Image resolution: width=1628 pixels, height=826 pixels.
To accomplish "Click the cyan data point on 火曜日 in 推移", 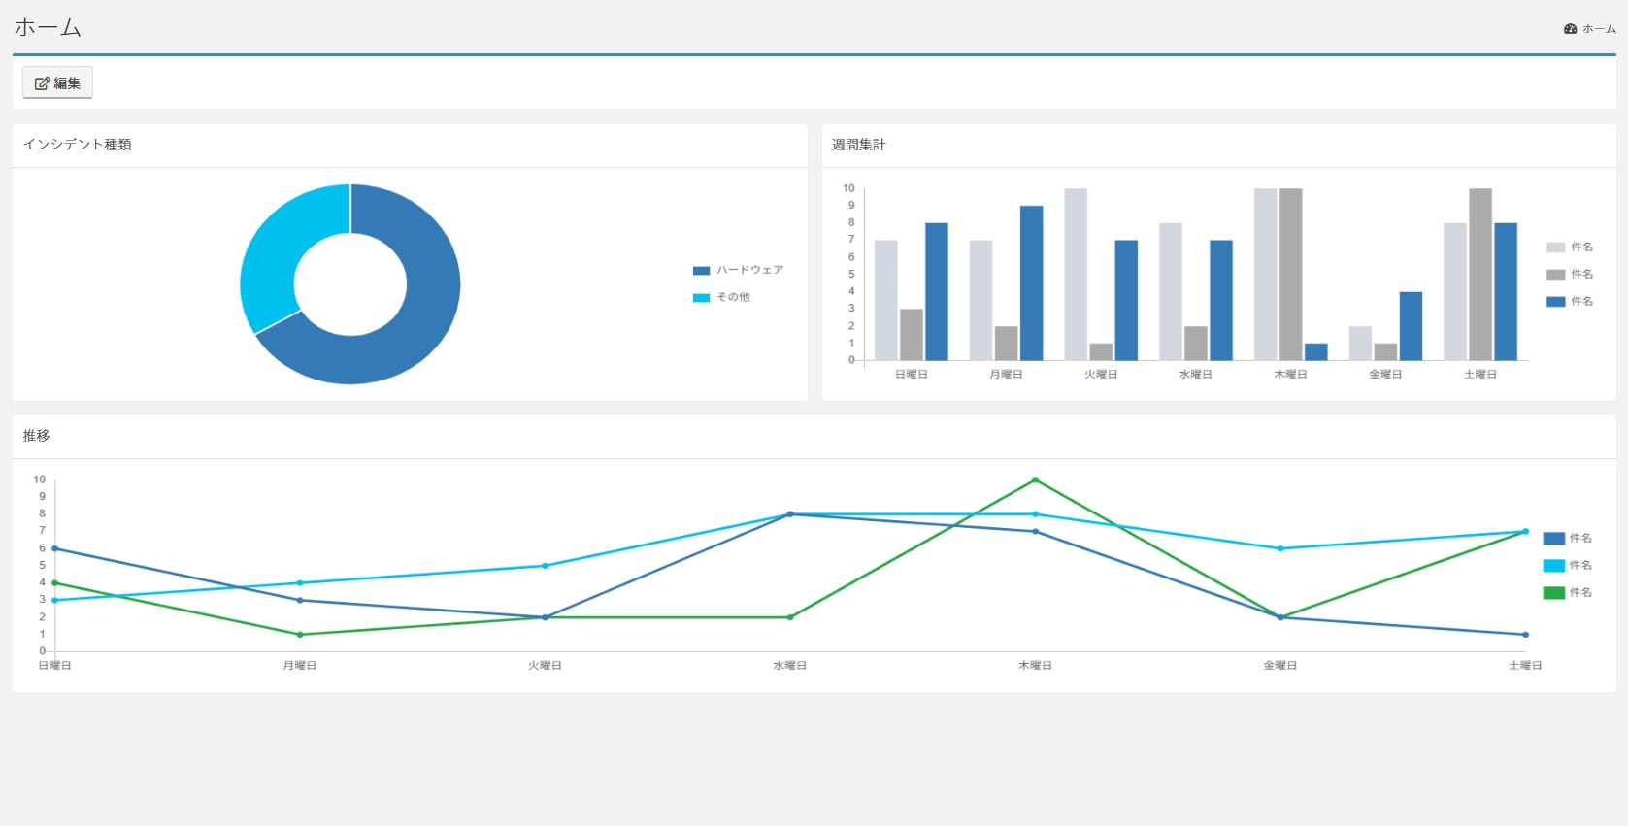I will (x=545, y=566).
